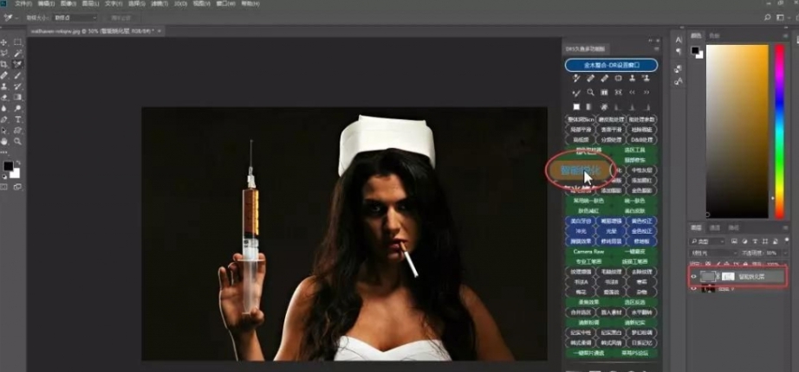Screen dimensions: 799x372
Task: Hide the bottom background layer via eye icon
Action: coord(694,289)
